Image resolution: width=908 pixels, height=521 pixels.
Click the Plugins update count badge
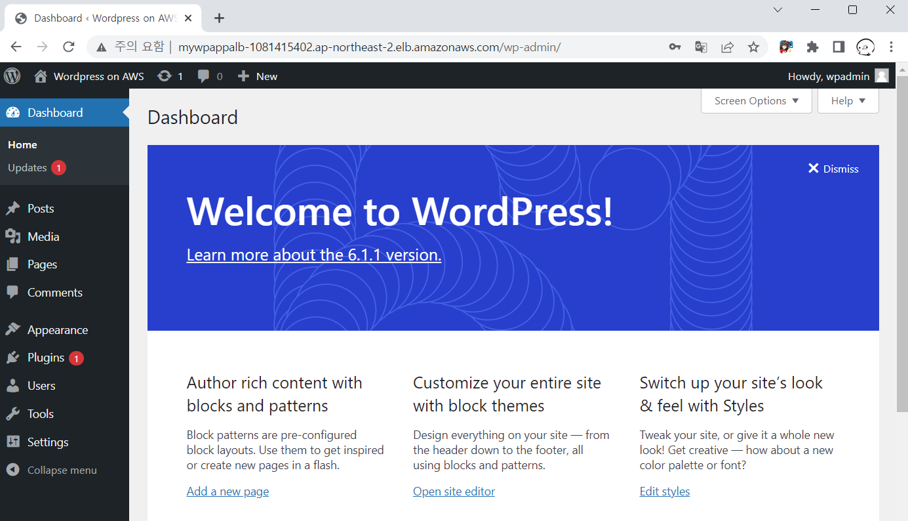[76, 358]
